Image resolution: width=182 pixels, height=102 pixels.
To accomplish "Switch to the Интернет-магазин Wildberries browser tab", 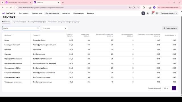I will 18,2.
